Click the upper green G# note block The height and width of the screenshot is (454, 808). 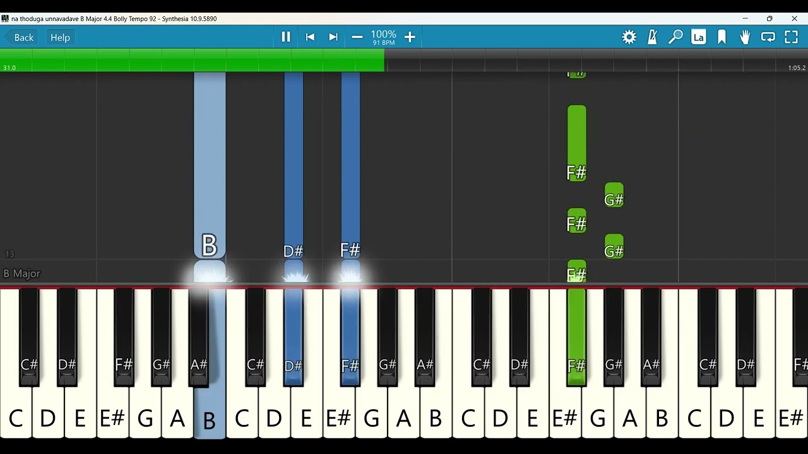pos(614,195)
